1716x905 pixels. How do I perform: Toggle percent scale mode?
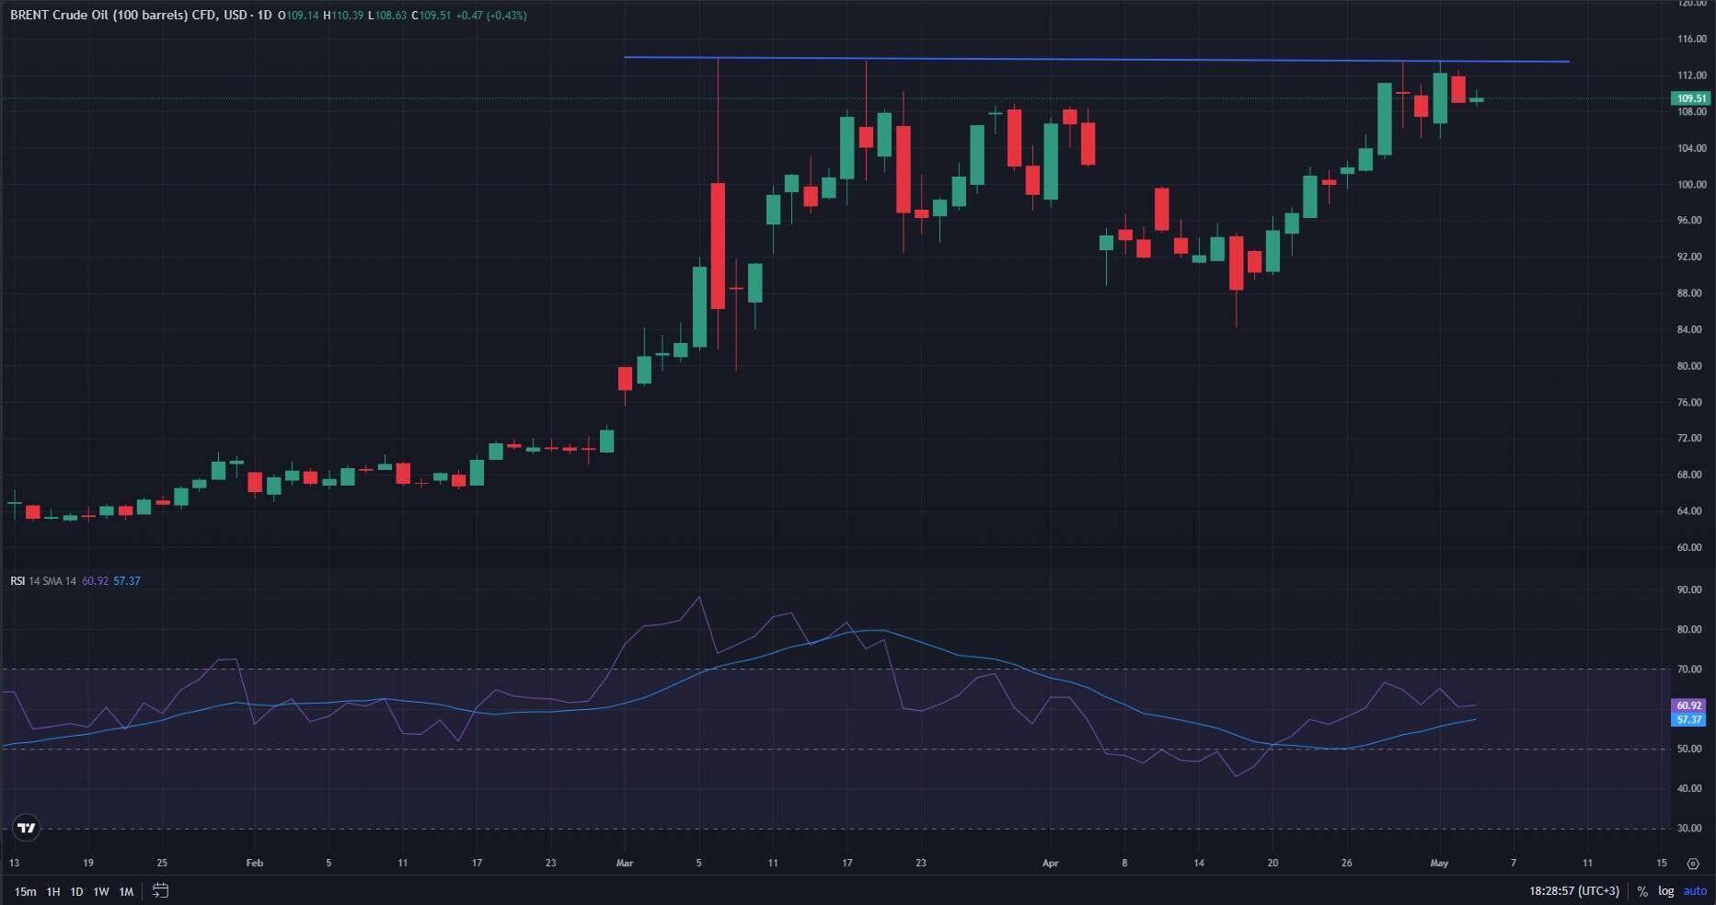(x=1641, y=891)
